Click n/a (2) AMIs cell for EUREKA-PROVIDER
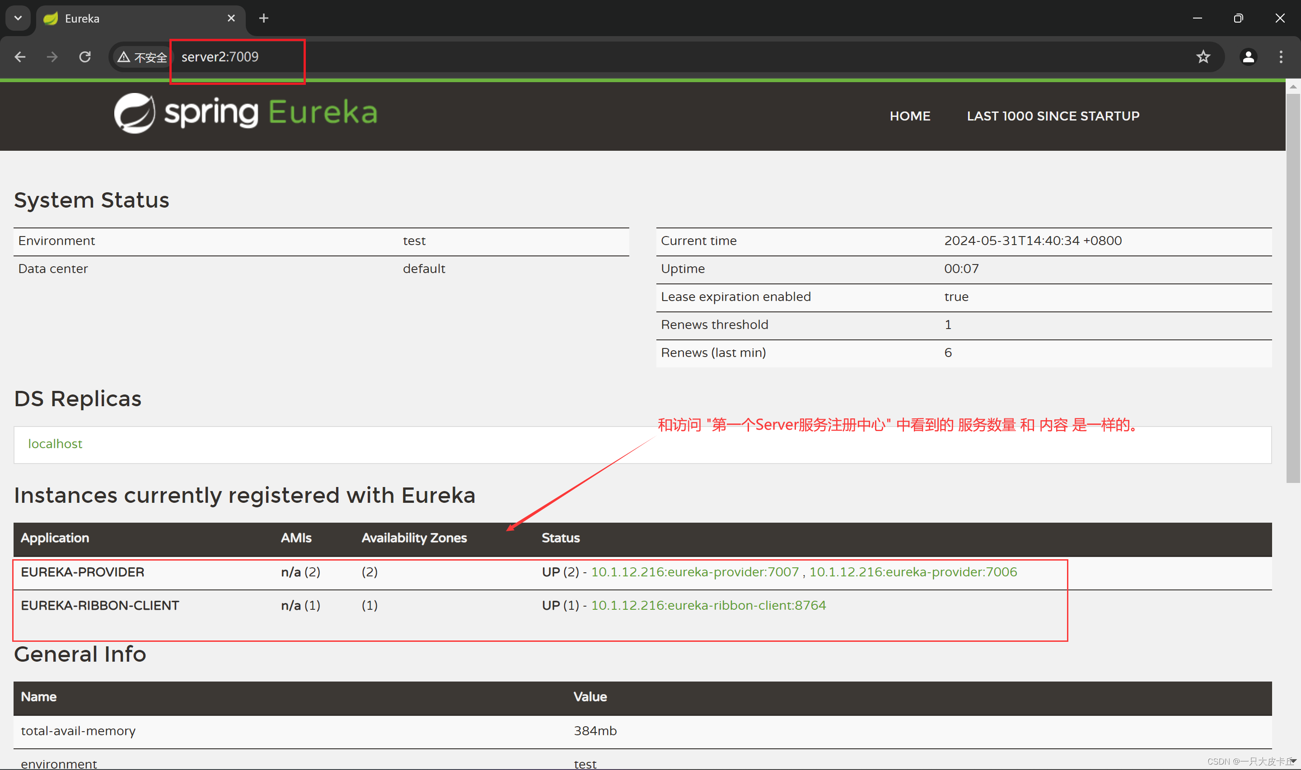Viewport: 1301px width, 770px height. [300, 572]
